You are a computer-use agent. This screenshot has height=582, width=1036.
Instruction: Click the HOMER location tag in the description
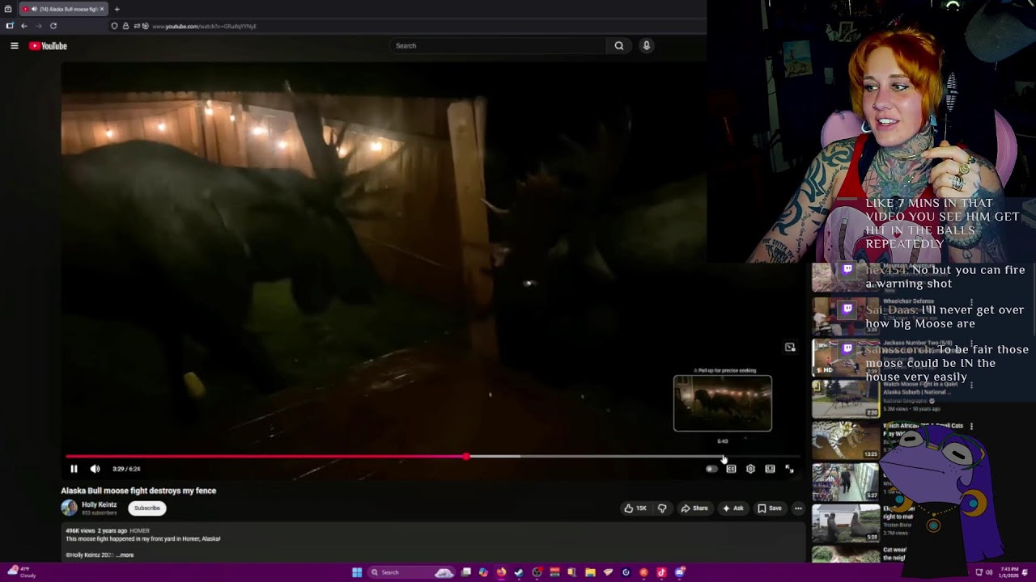coord(139,531)
